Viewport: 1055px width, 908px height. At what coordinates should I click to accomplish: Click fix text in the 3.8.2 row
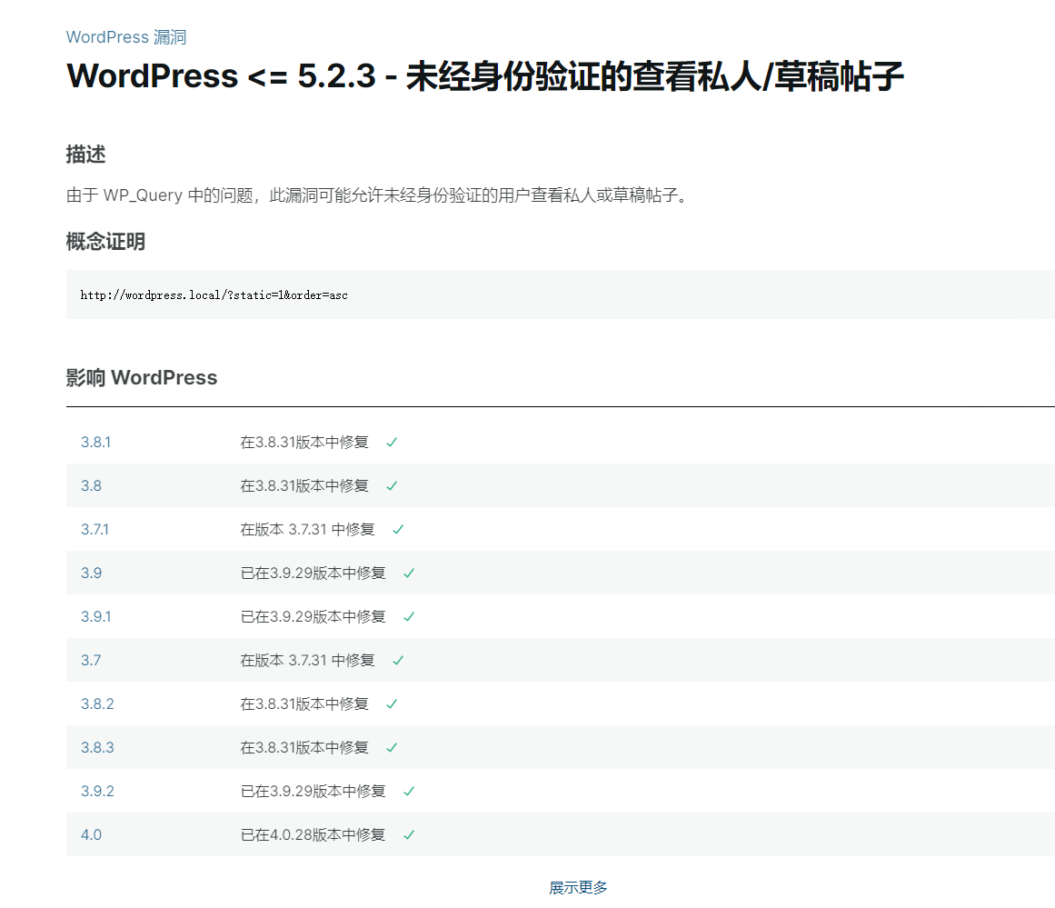(x=304, y=704)
